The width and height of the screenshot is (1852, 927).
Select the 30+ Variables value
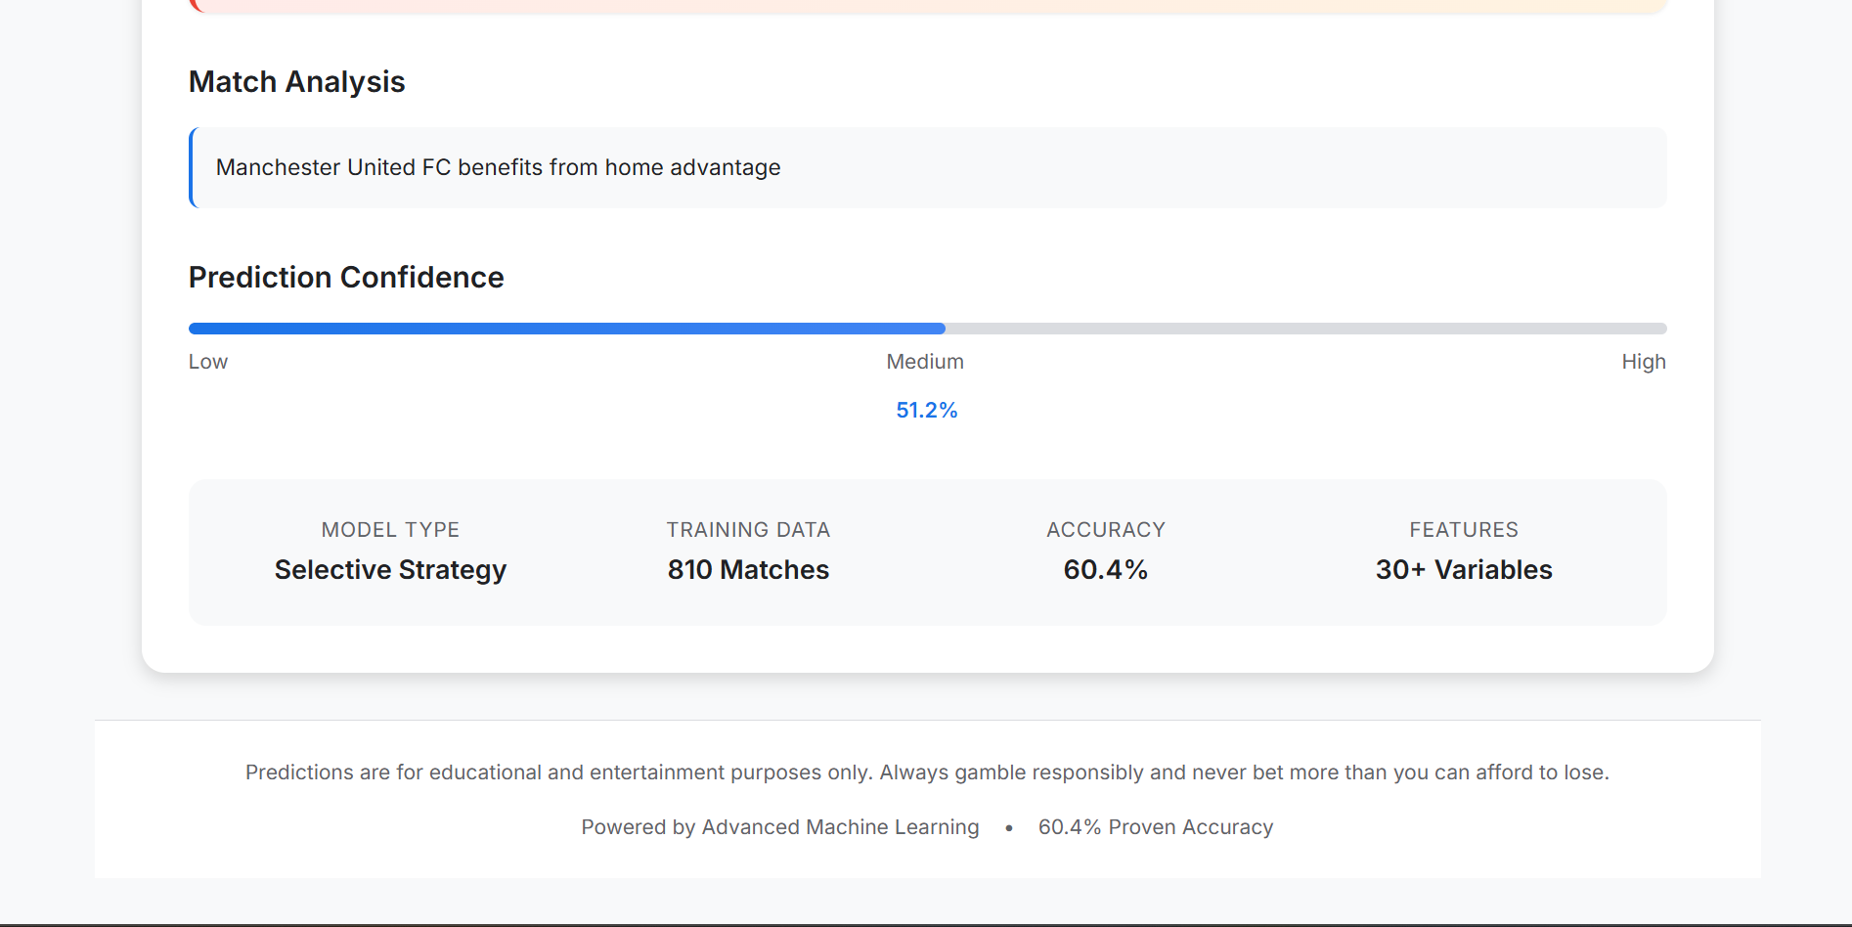click(1464, 570)
